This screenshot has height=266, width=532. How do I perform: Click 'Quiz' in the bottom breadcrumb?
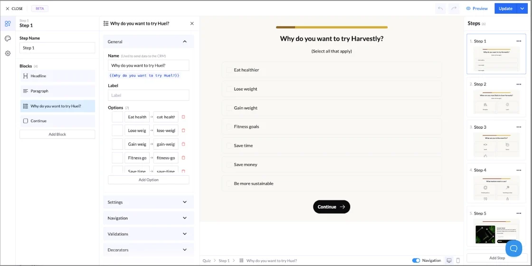click(207, 261)
